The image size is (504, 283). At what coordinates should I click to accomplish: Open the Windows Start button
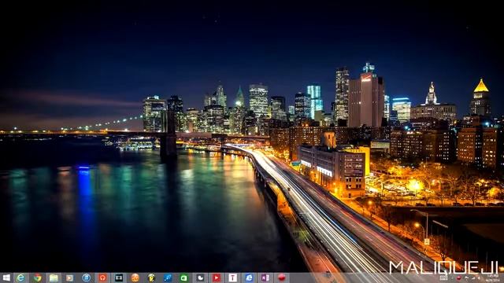tap(6, 277)
